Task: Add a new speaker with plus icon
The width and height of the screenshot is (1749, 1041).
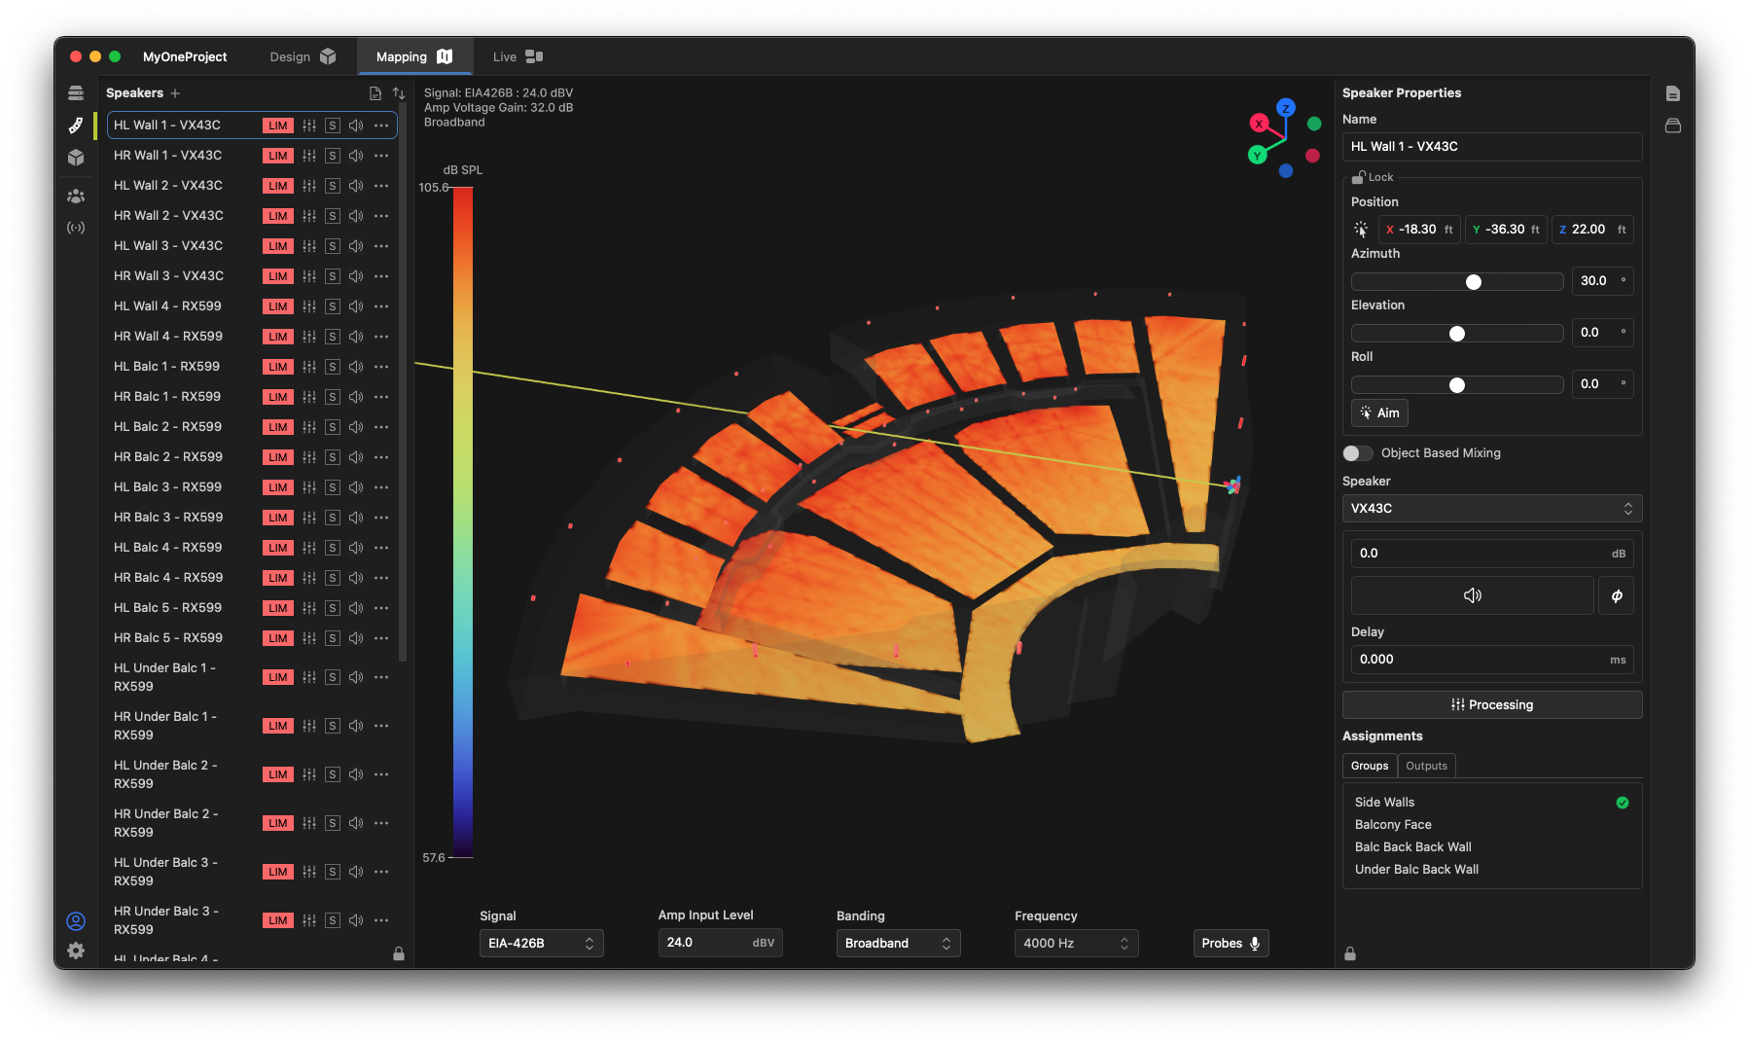Action: tap(175, 93)
